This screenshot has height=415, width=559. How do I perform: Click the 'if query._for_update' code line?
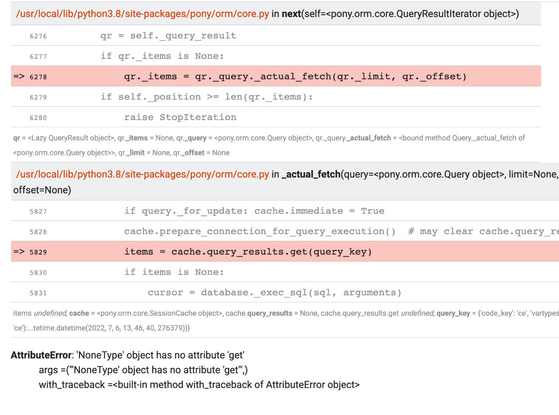click(254, 211)
